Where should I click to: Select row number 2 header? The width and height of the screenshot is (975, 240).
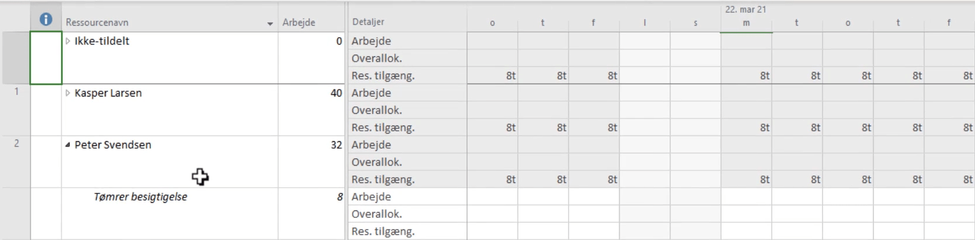pos(16,162)
